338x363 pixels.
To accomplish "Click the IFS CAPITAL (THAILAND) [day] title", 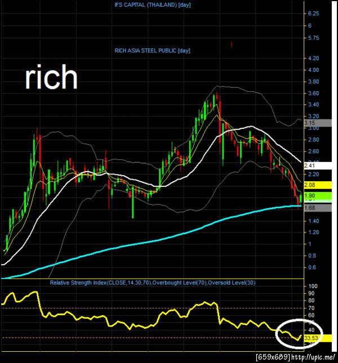I will [153, 5].
